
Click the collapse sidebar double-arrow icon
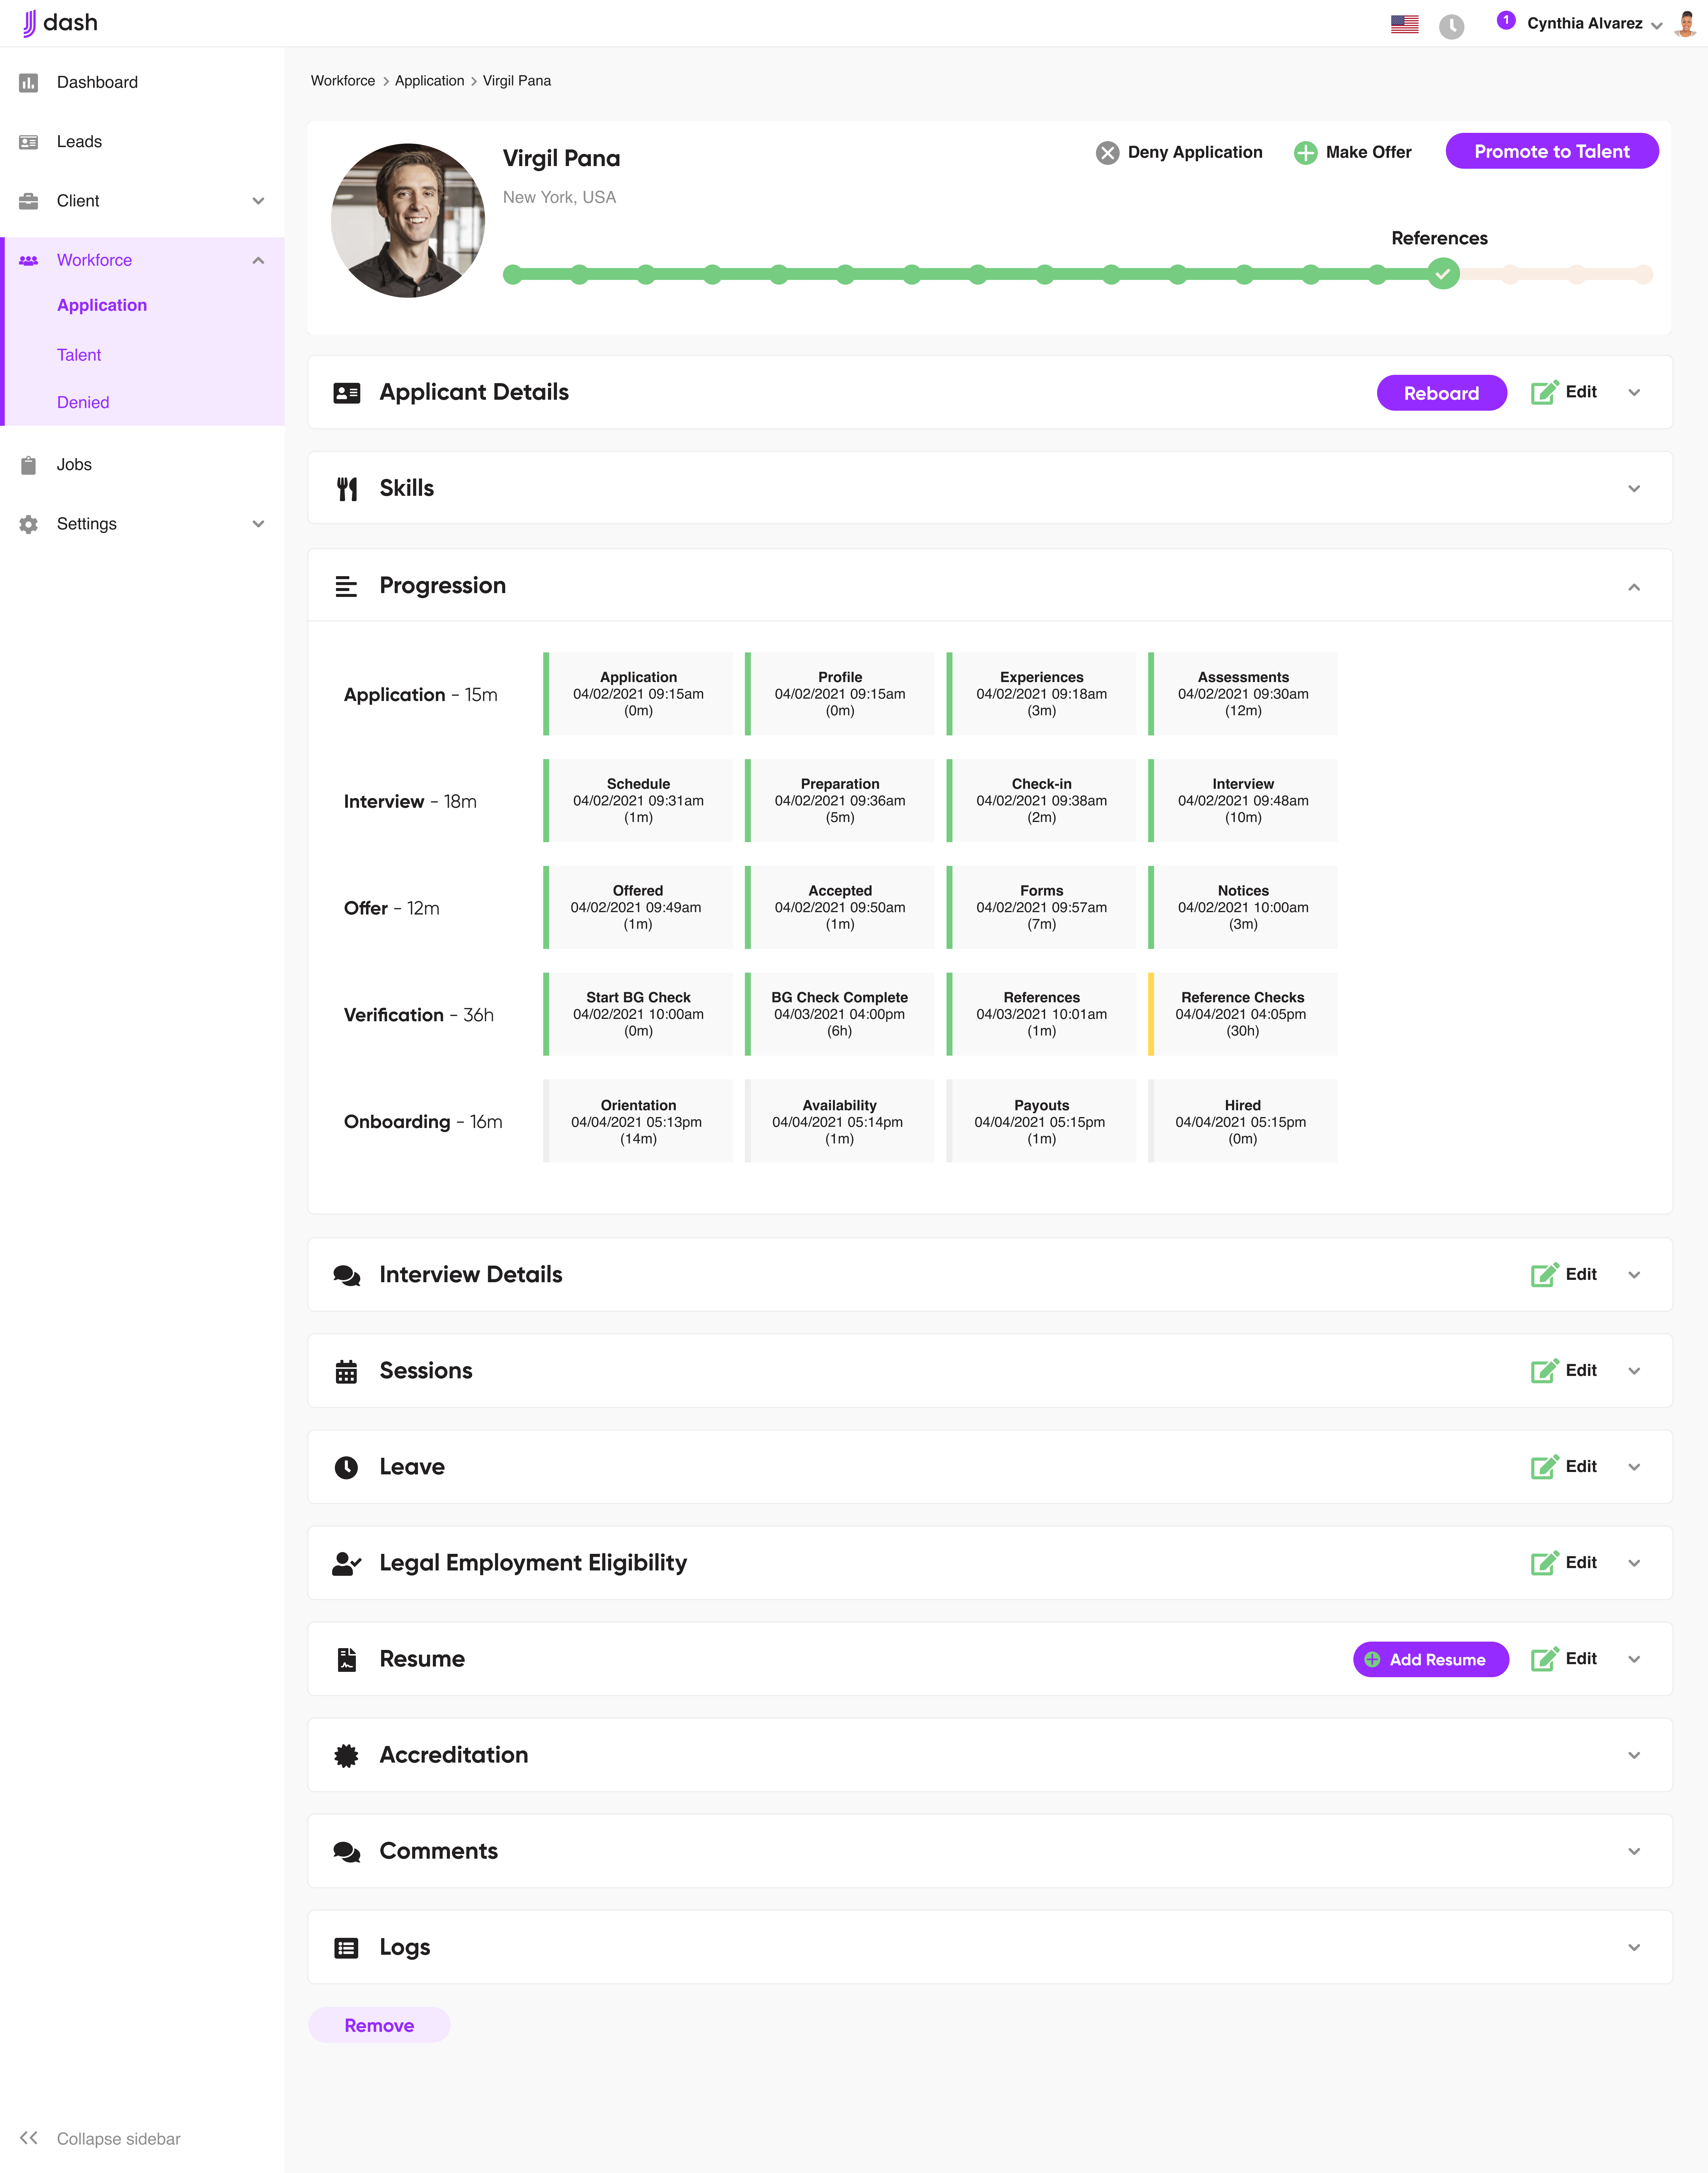click(29, 2138)
